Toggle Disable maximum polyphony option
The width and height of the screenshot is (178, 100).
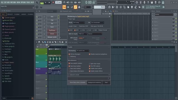[x=90, y=54]
